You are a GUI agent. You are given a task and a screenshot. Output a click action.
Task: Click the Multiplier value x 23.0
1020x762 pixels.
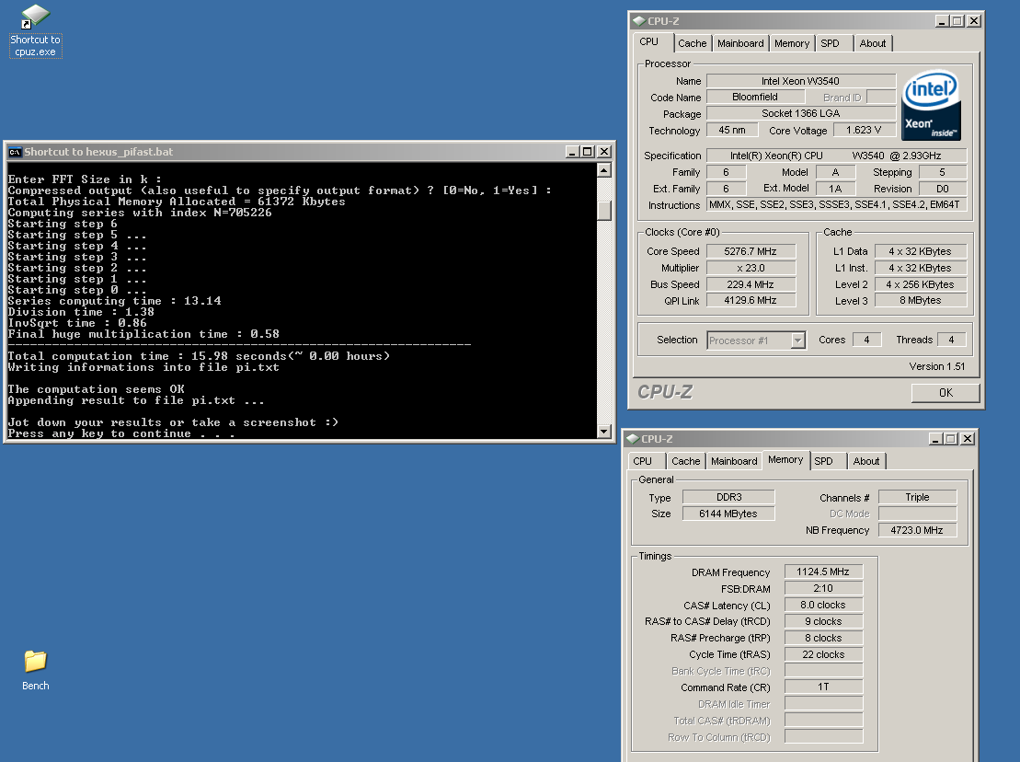(x=751, y=268)
